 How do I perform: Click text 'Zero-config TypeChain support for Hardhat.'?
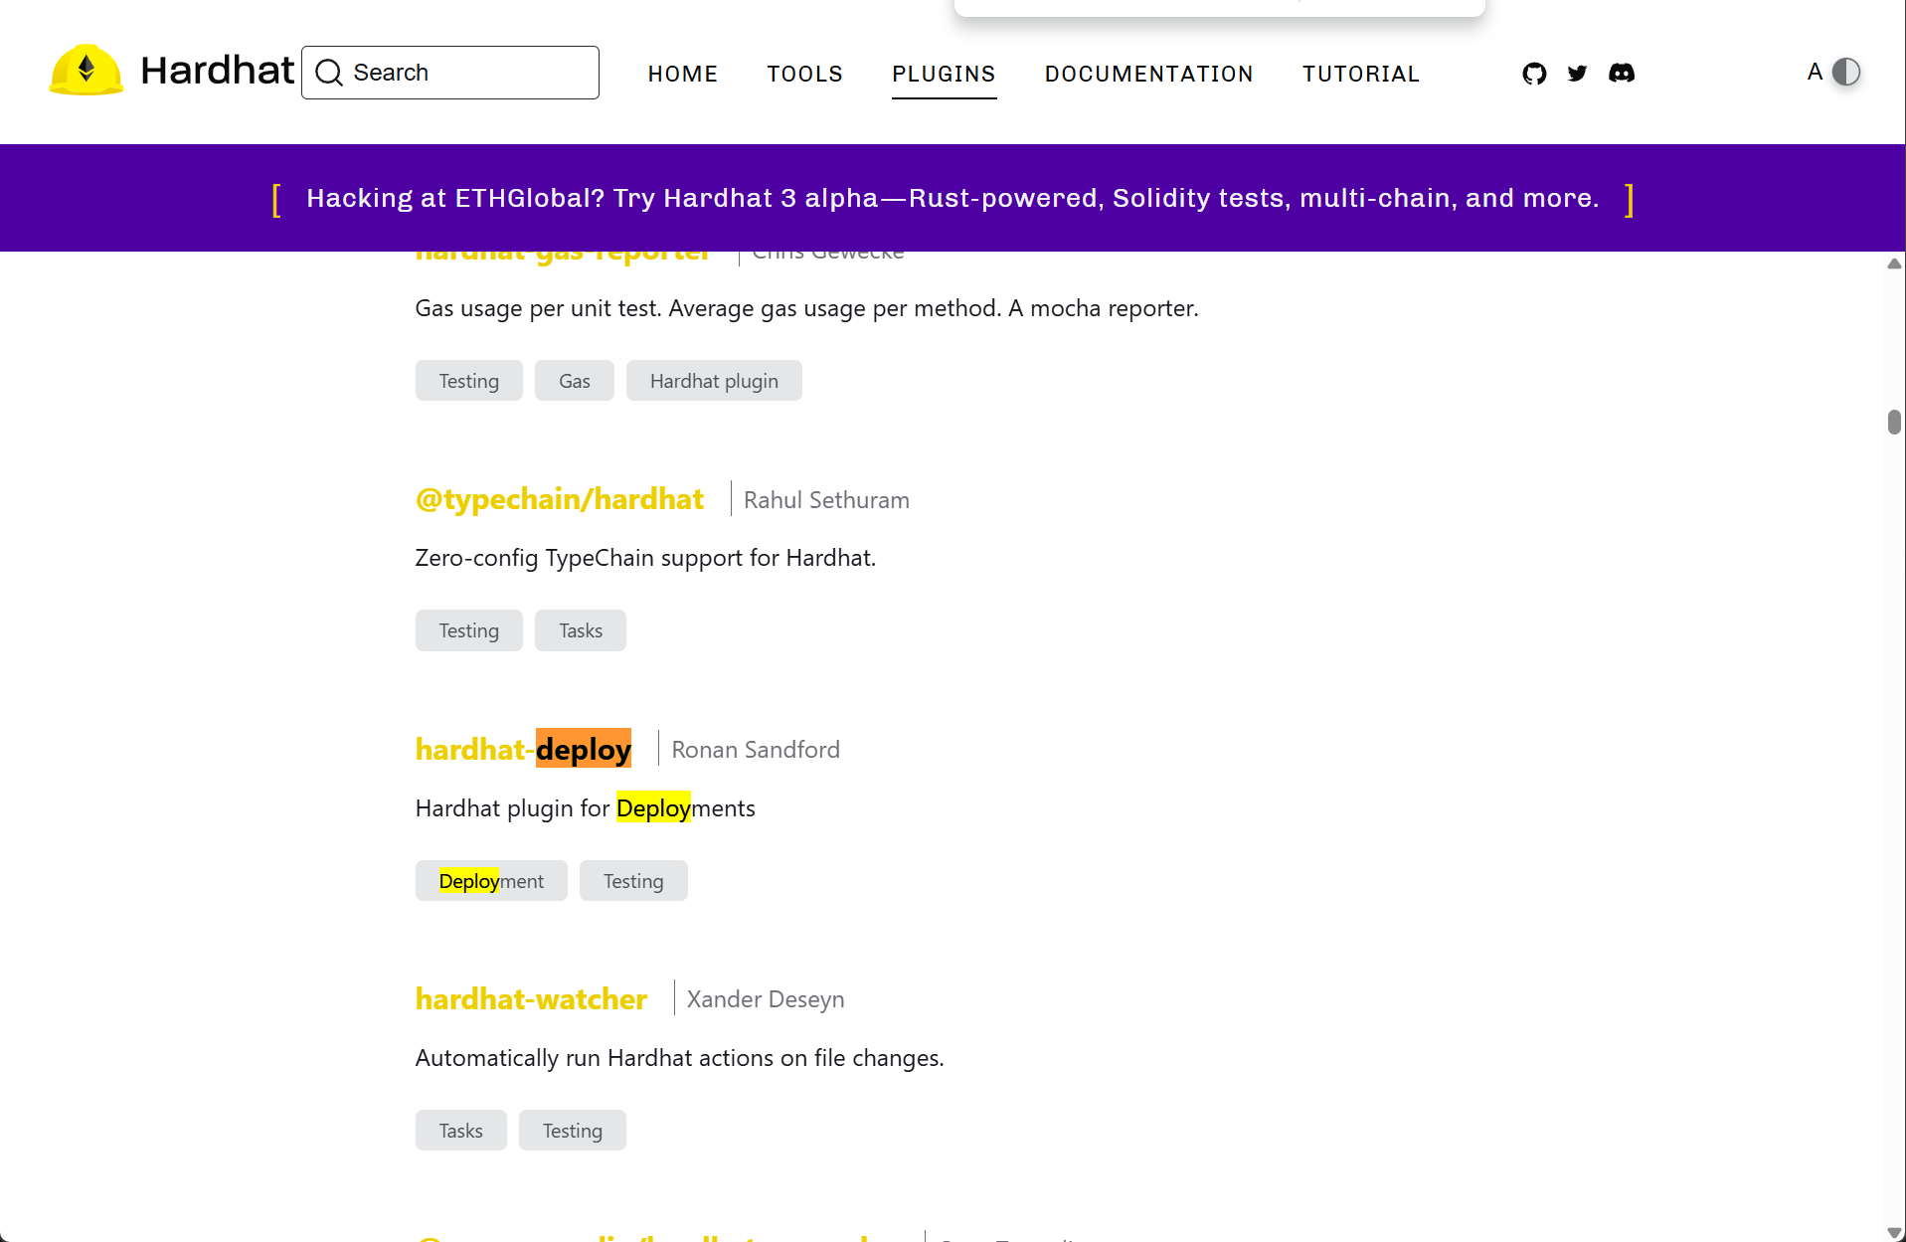645,558
